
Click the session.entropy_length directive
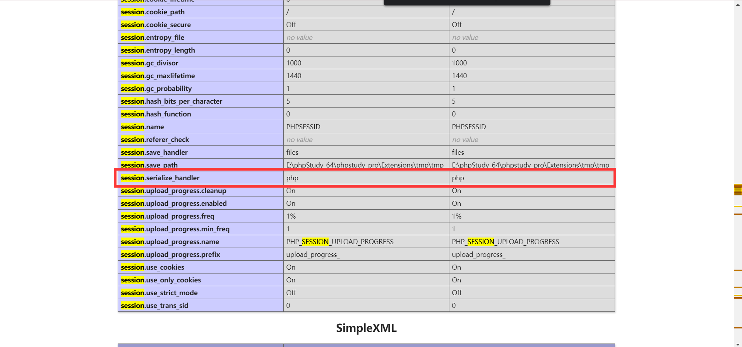point(158,50)
